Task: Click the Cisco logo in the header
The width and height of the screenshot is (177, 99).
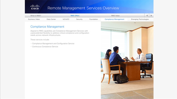Action: [35, 7]
